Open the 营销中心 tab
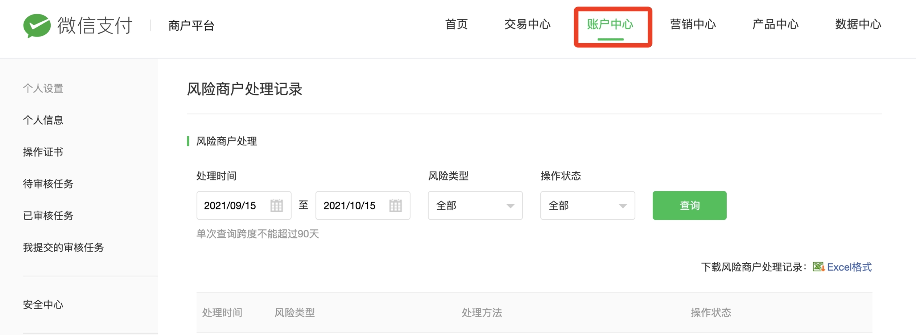This screenshot has width=916, height=335. pos(693,25)
